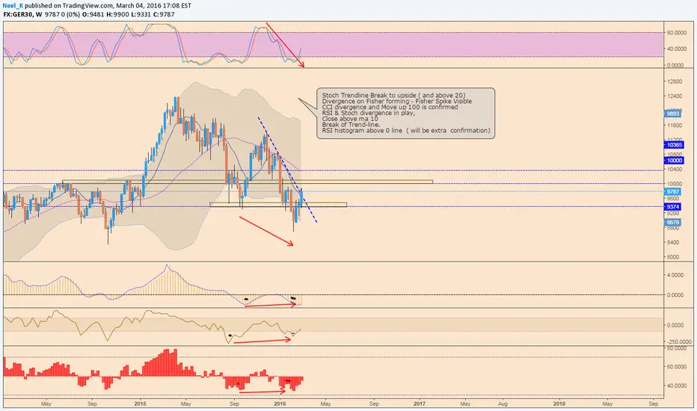Select 'RSI histogram above 0 line' note line

(406, 131)
